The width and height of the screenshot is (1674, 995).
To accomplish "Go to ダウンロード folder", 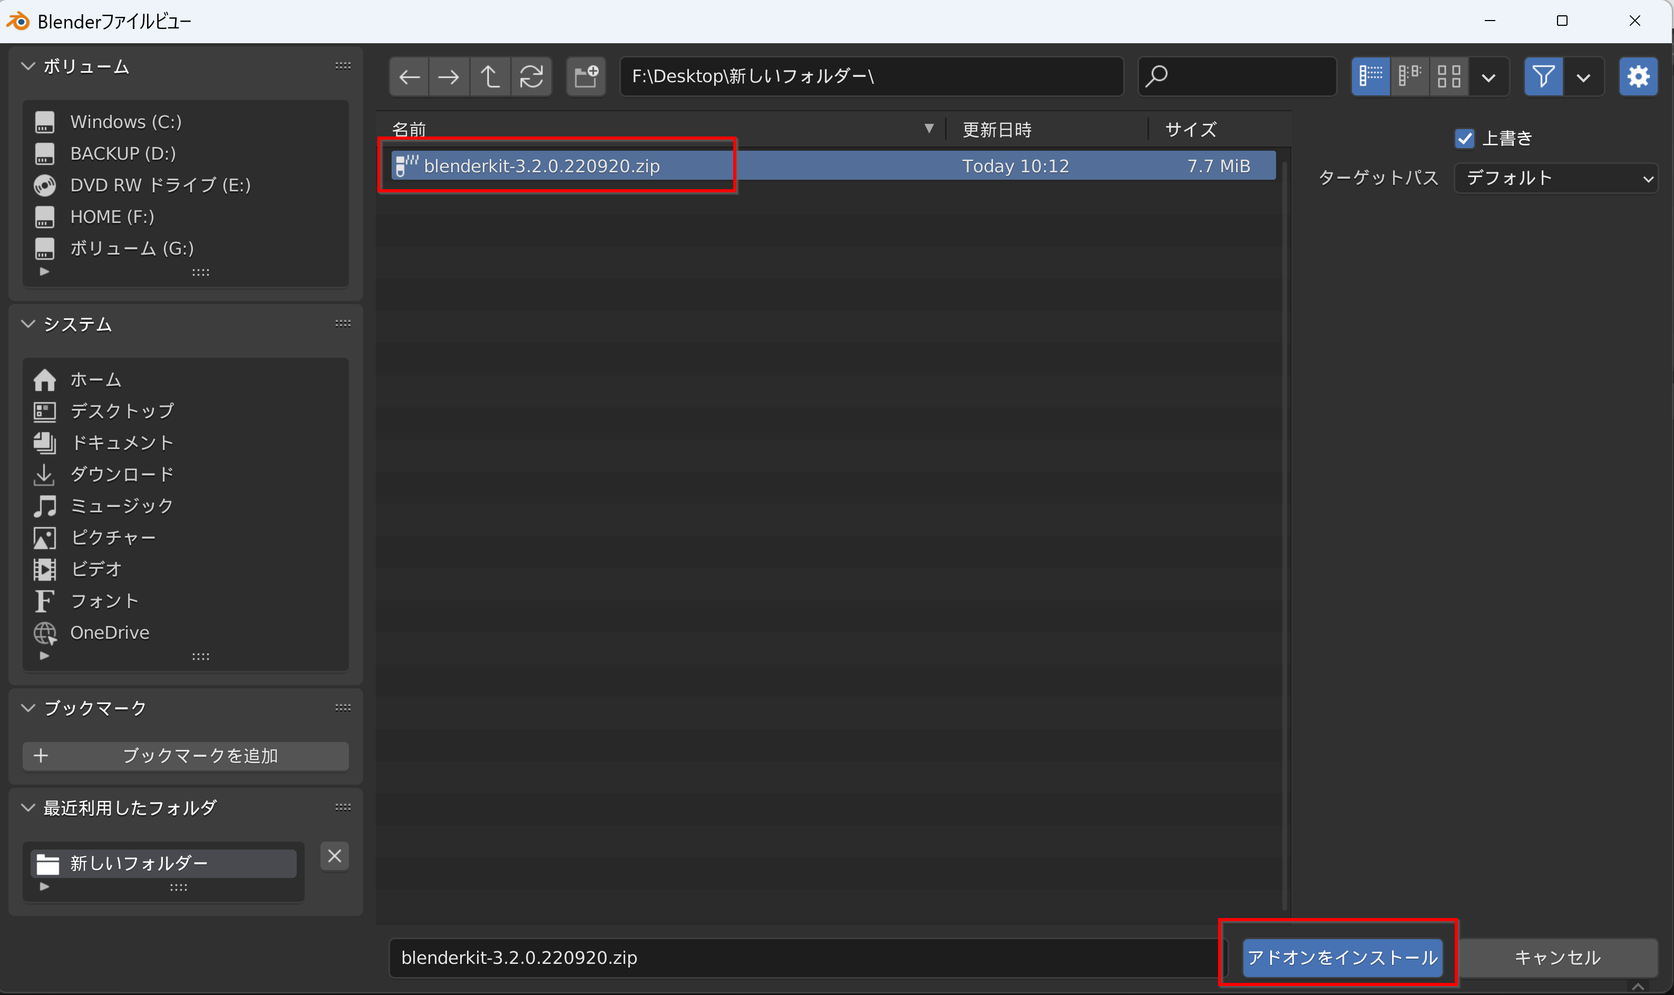I will point(186,474).
